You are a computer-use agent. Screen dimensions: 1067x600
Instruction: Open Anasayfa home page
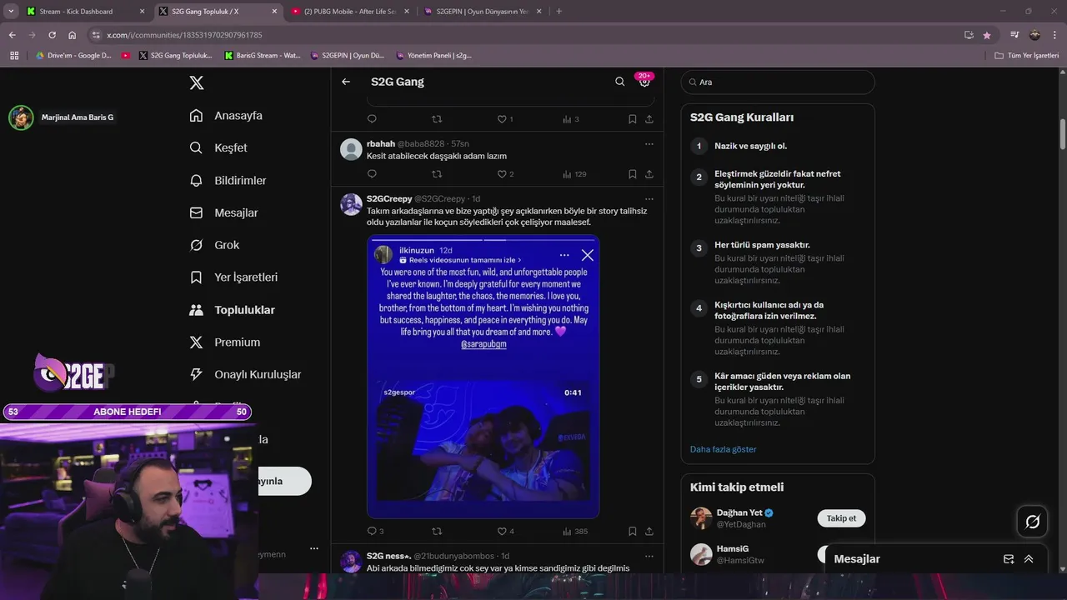(x=226, y=116)
